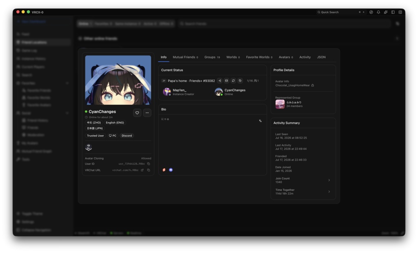The height and width of the screenshot is (253, 418).
Task: Focus the Quick Search field
Action: [x=341, y=12]
